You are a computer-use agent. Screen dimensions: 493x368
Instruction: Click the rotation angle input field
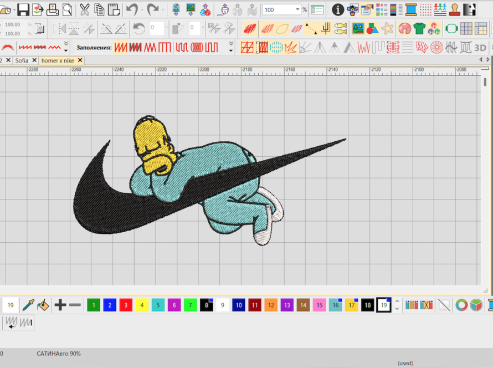point(157,28)
